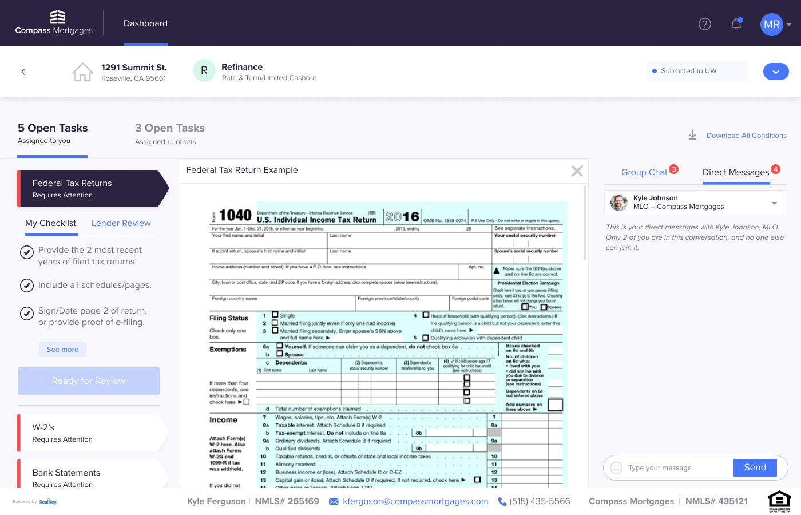Click the house icon beside 1291 Summit St.

pyautogui.click(x=82, y=72)
